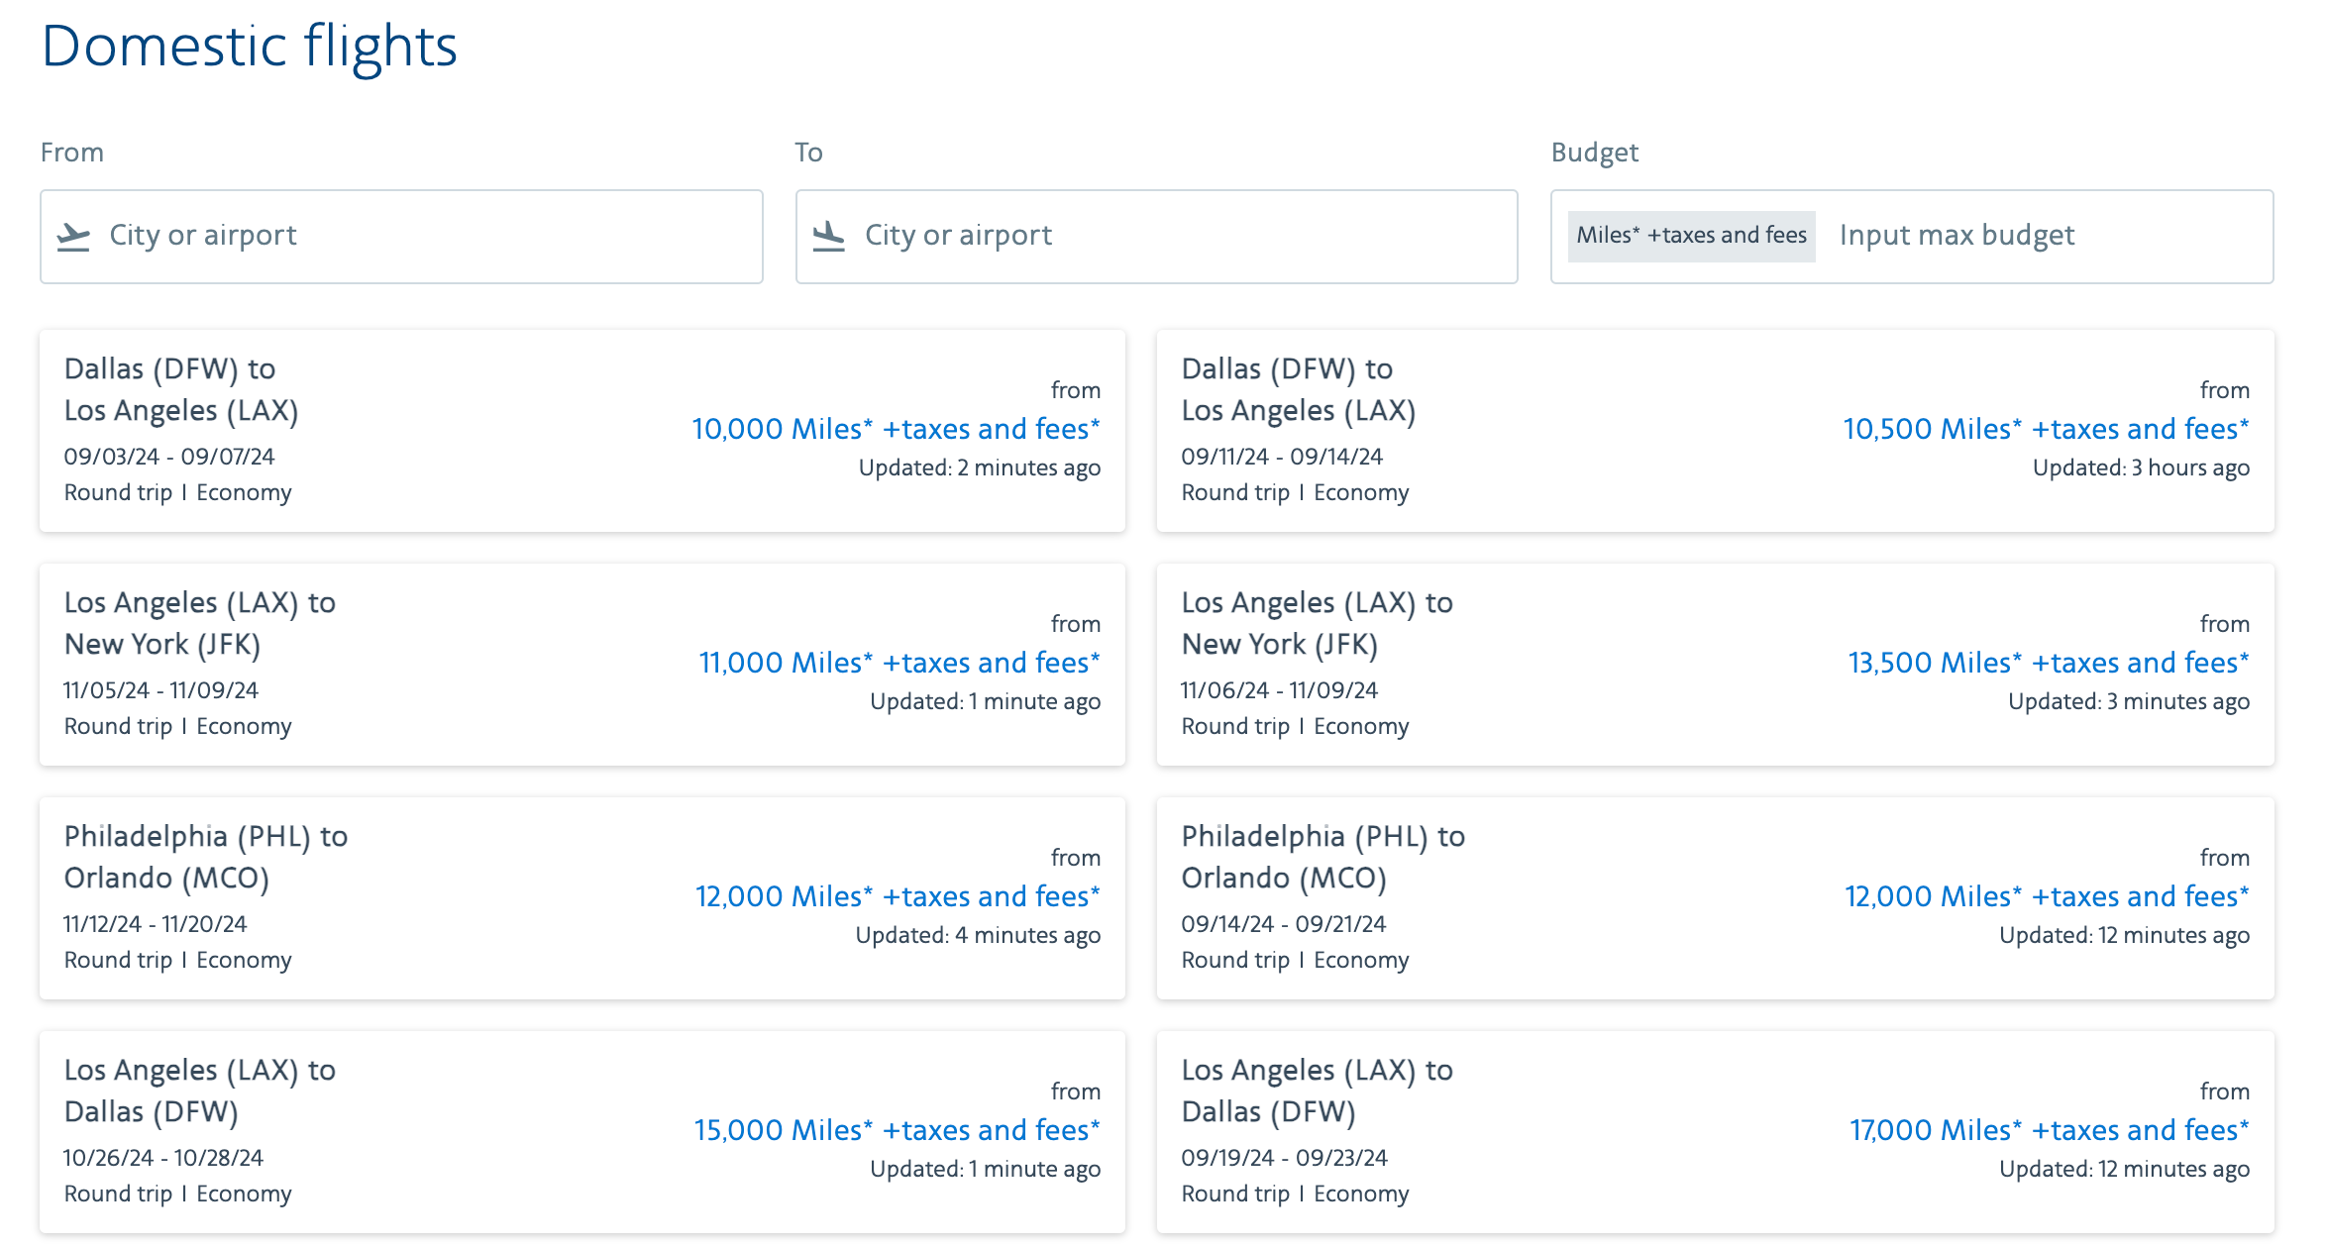Click the landing airplane icon in To field

(x=828, y=236)
